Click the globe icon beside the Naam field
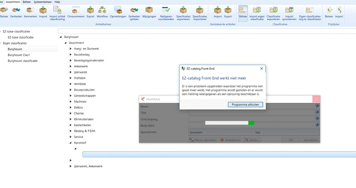This screenshot has width=356, height=188. [x=317, y=106]
